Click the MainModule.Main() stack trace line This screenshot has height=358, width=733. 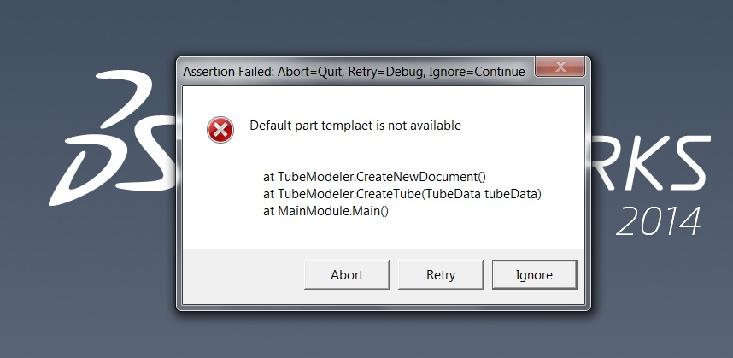tap(325, 211)
